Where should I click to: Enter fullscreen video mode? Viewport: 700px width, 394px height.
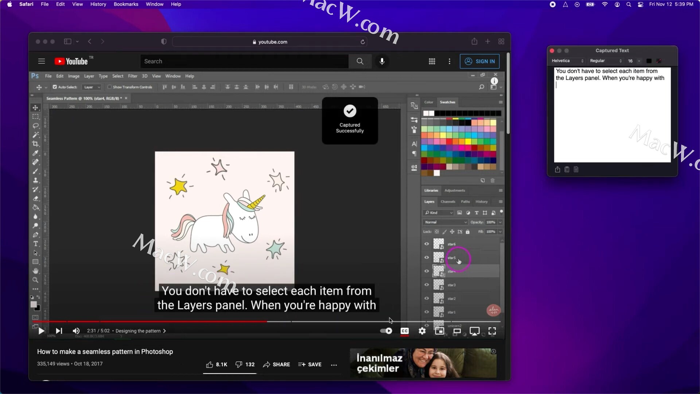coord(492,331)
